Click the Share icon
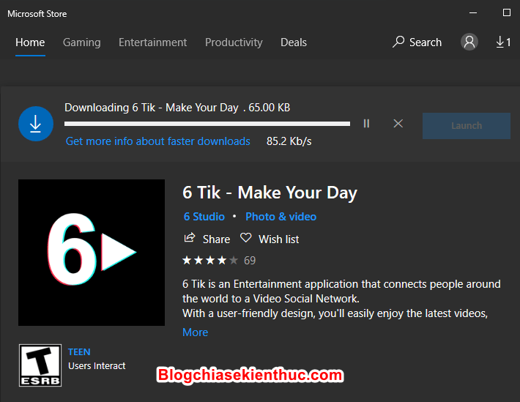This screenshot has height=402, width=520. tap(190, 238)
